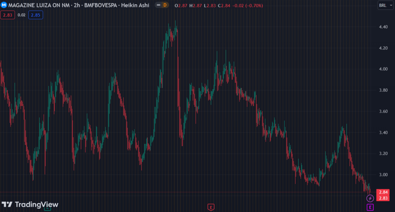This screenshot has height=212, width=395.
Task: Click the purple lightning bolt icon
Action: click(370, 199)
